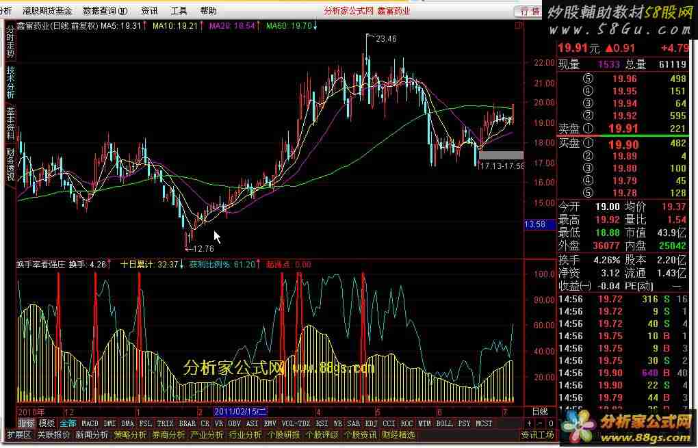The height and width of the screenshot is (448, 698).
Task: Select the CR indicator
Action: coord(205,423)
